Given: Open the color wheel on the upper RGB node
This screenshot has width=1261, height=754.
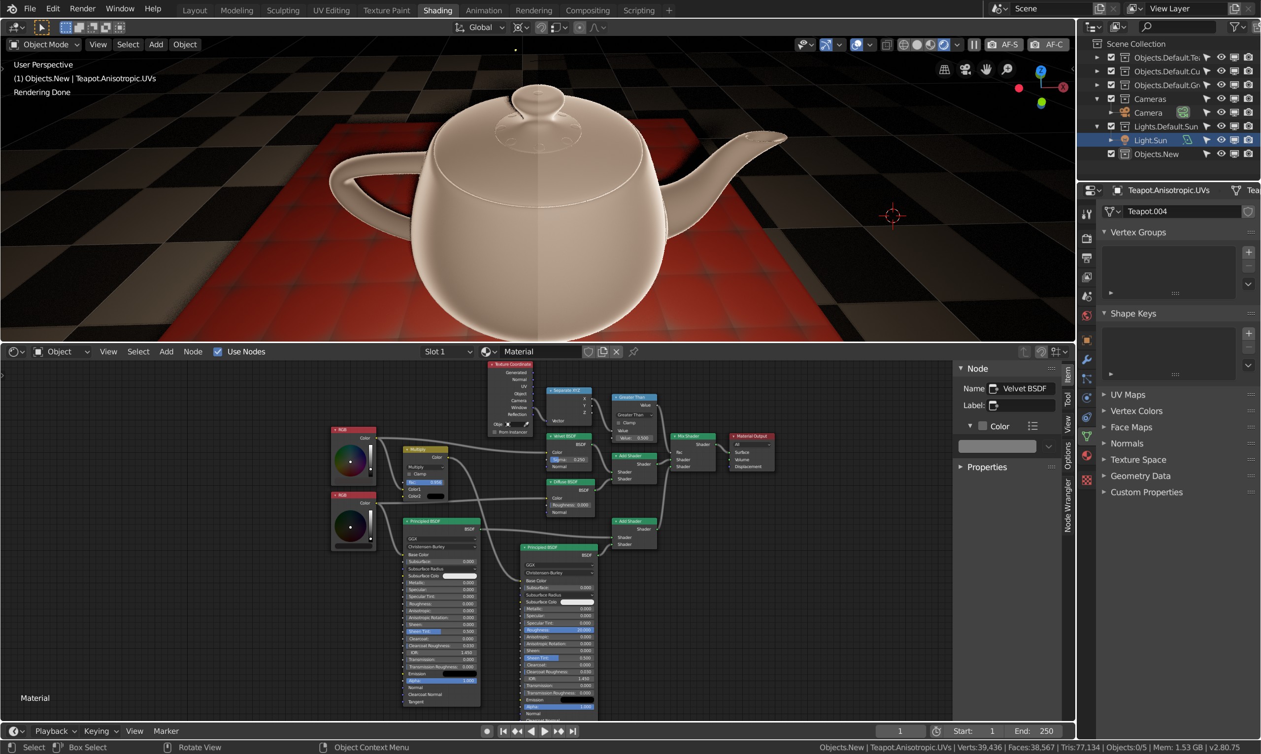Looking at the screenshot, I should point(350,461).
